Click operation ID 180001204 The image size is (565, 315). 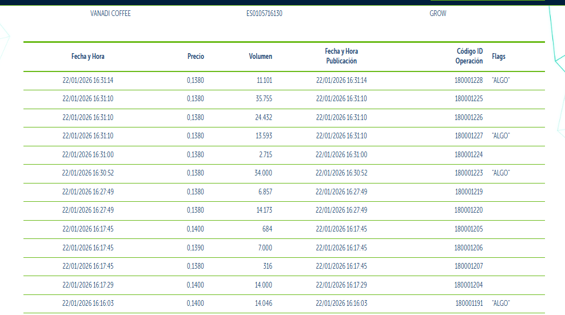468,285
